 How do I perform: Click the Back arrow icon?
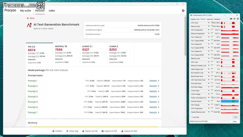(28, 18)
